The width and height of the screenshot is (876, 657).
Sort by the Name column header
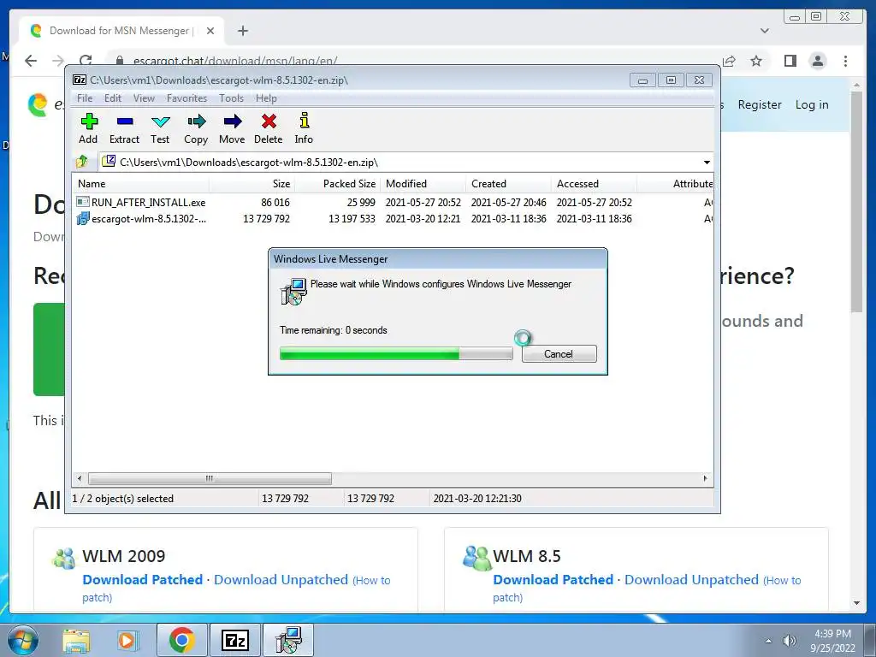tap(141, 184)
